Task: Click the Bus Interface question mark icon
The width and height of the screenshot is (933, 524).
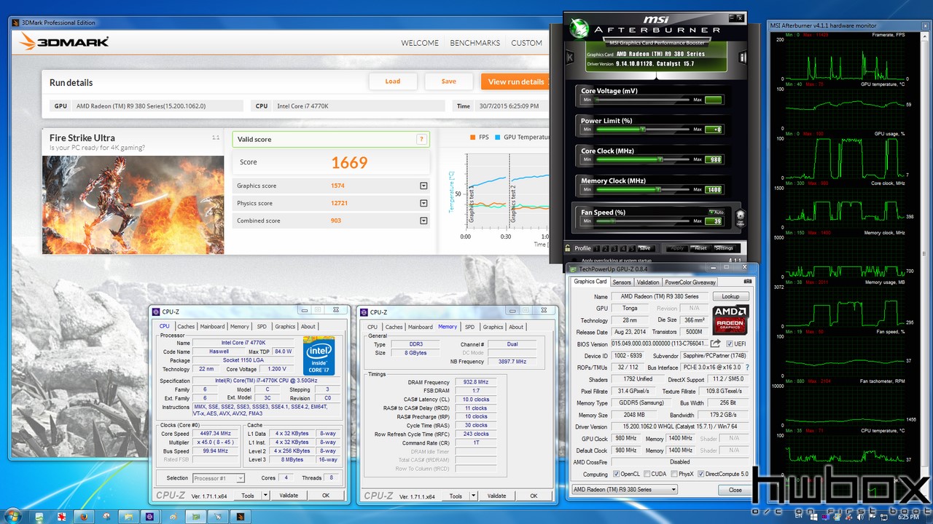Action: click(x=747, y=368)
